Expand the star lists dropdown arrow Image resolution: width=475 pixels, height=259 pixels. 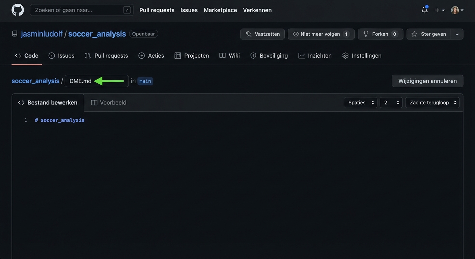click(x=457, y=34)
